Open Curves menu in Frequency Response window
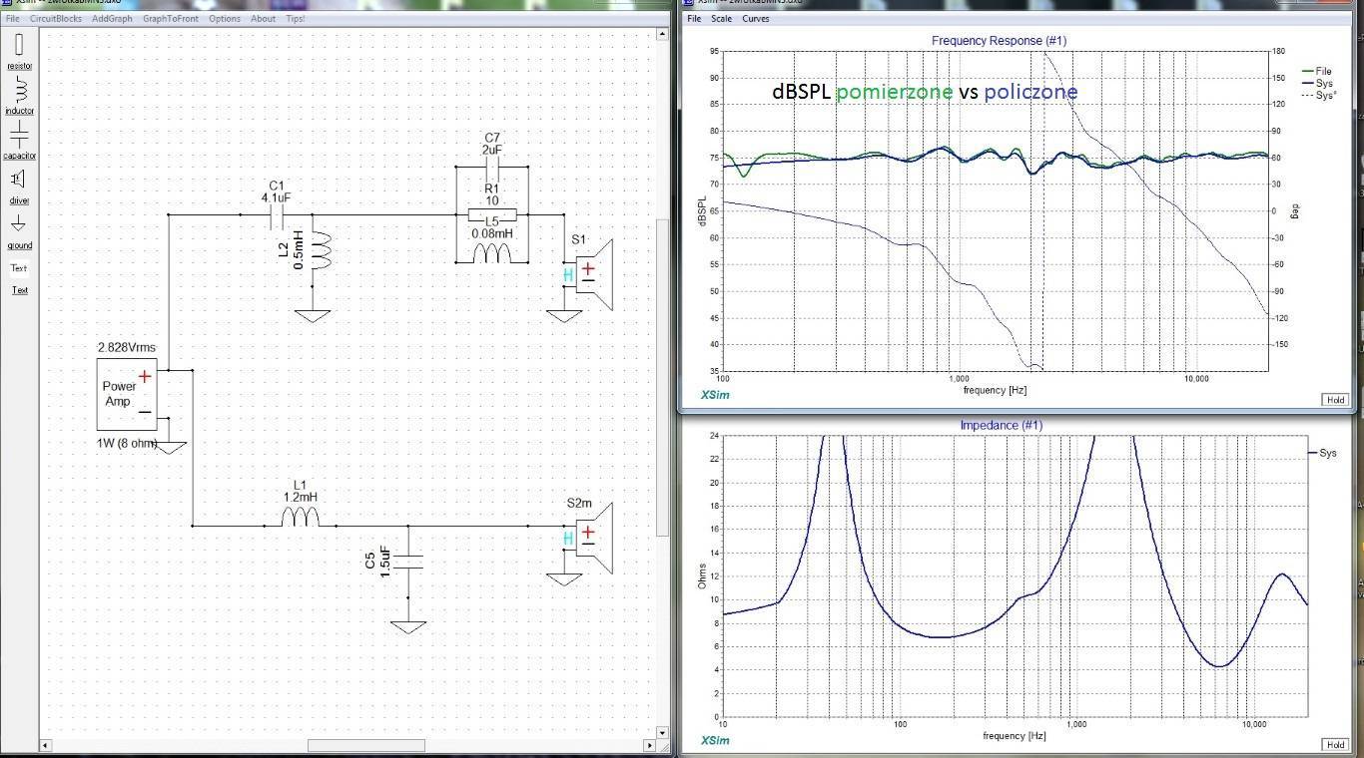Viewport: 1364px width, 758px height. click(x=756, y=19)
